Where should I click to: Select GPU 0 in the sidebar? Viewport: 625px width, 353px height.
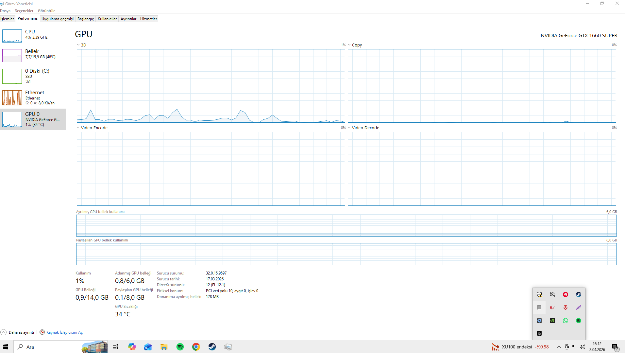click(33, 119)
